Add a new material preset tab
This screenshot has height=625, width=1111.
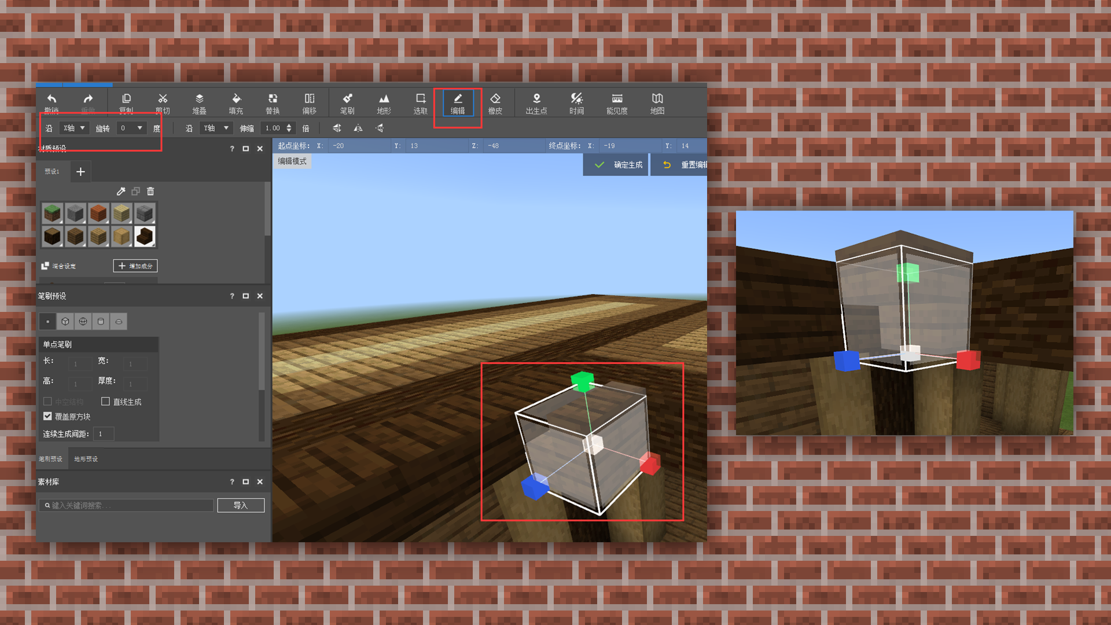80,171
